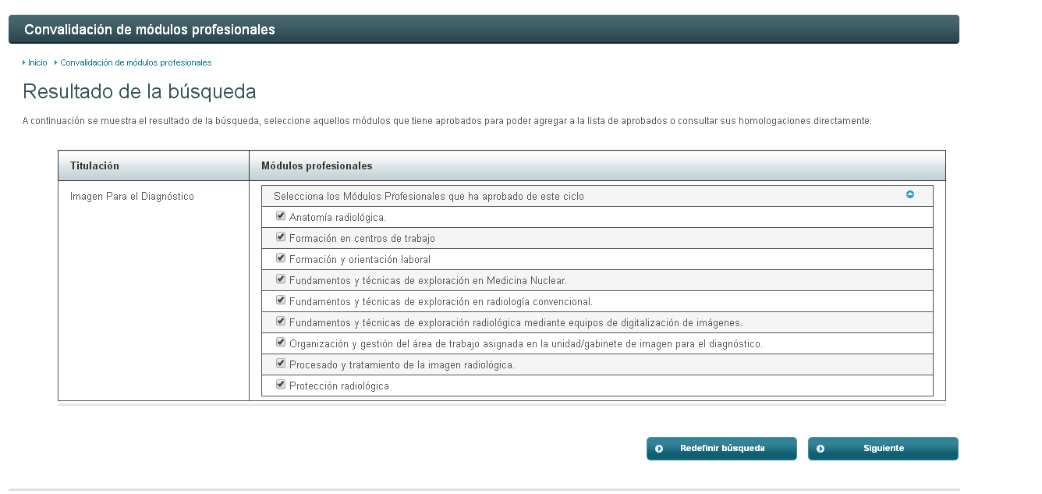Viewport: 1042px width, 494px height.
Task: Click the arrow icon on Siguiente button
Action: pyautogui.click(x=820, y=449)
